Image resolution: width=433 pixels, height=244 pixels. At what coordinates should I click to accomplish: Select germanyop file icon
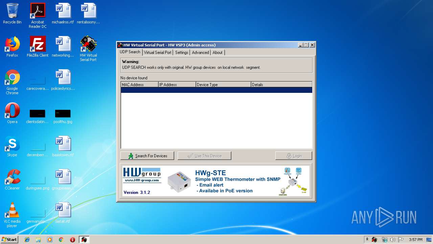pos(38,216)
